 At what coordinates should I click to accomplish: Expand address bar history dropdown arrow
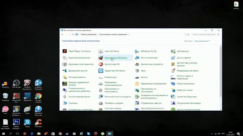click(185, 34)
